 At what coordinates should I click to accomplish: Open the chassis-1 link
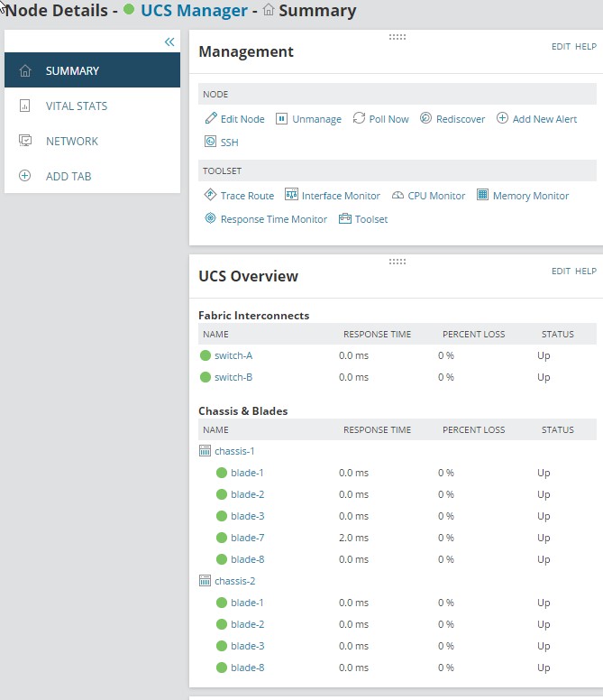click(234, 451)
